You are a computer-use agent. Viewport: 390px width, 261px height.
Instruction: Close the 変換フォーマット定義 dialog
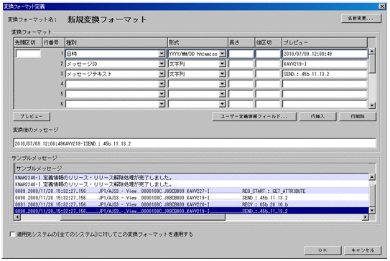pyautogui.click(x=382, y=6)
